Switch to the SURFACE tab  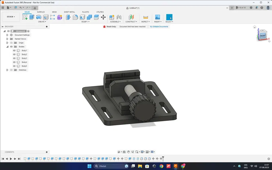[x=41, y=12]
